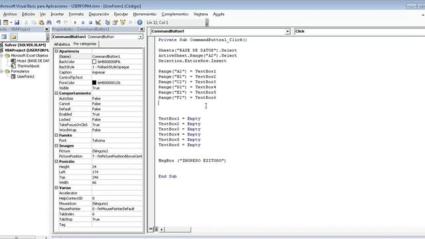The height and width of the screenshot is (239, 425).
Task: Open the Complementos menu
Action: point(175,14)
